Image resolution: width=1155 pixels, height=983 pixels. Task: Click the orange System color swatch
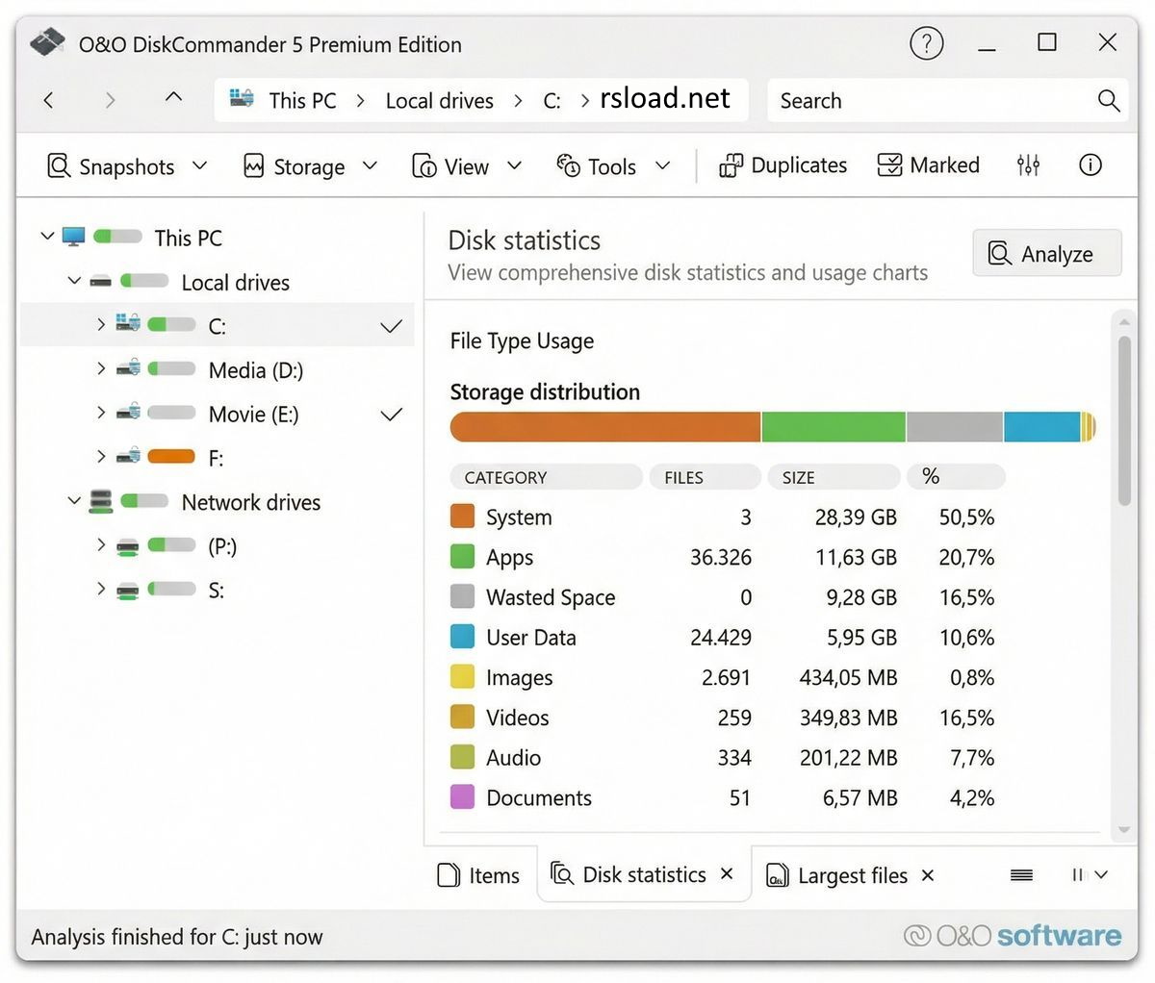pos(463,517)
